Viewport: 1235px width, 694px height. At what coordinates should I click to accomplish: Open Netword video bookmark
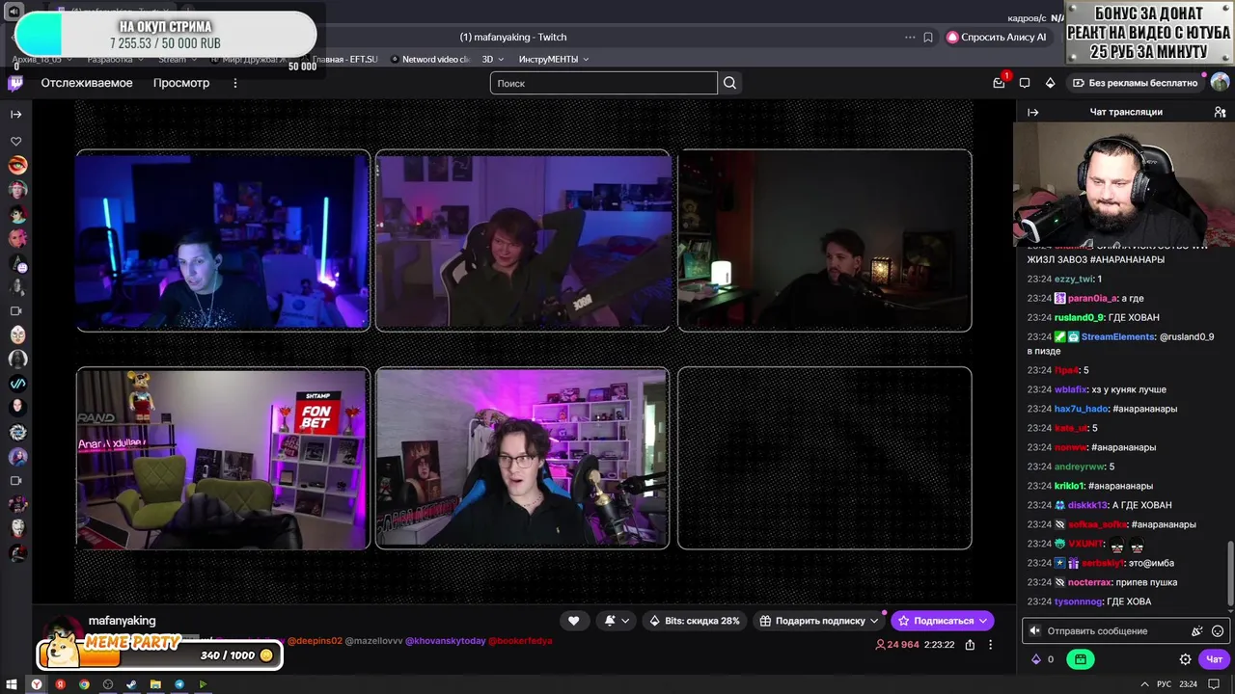(430, 59)
